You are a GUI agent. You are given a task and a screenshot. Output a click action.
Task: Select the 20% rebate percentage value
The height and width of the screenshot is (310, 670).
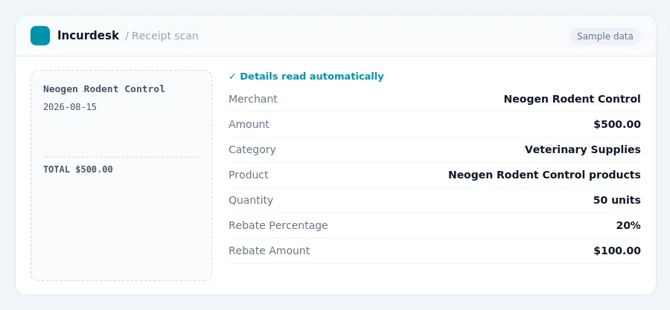click(628, 225)
